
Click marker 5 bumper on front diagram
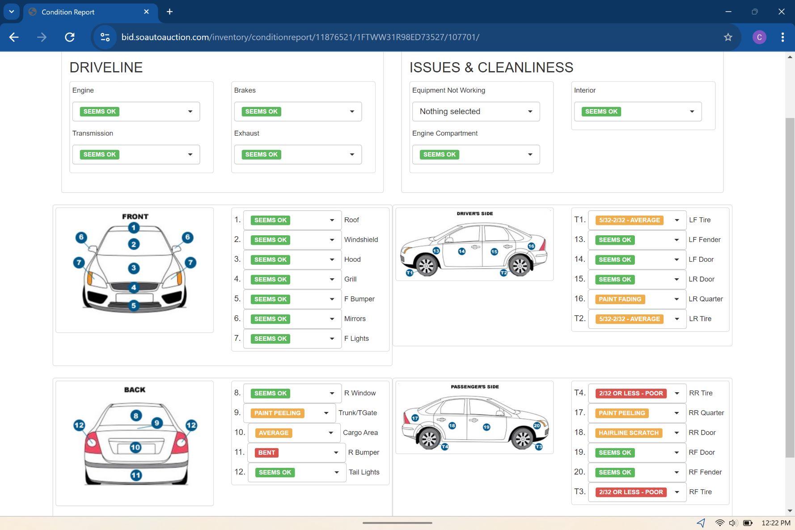(134, 306)
